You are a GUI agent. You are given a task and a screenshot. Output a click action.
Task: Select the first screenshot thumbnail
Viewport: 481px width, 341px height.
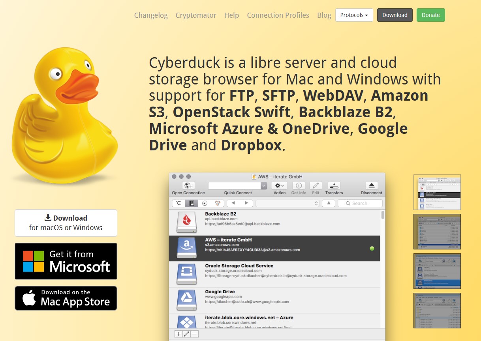[x=437, y=192]
